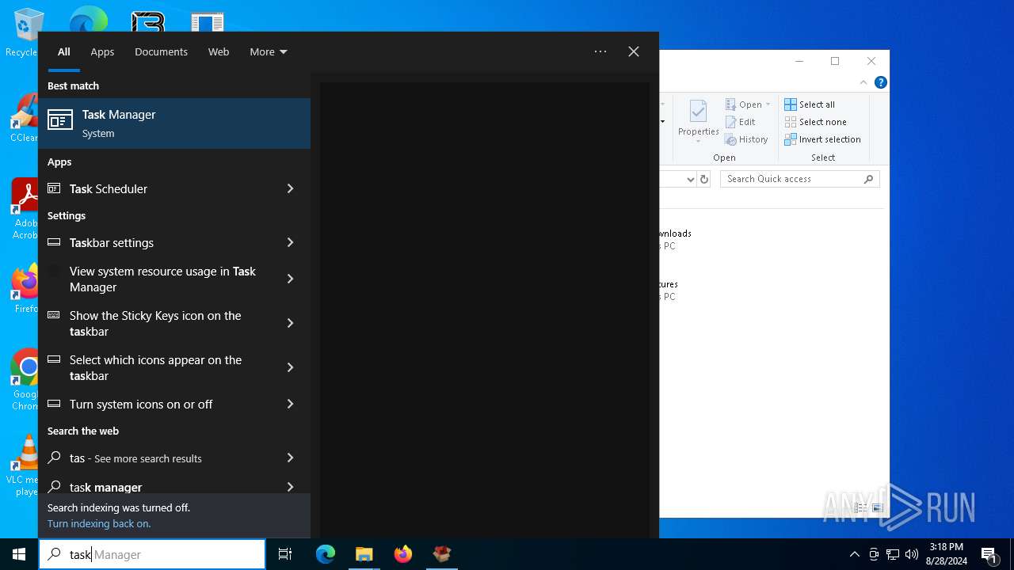
Task: Click History in Explorer ribbon
Action: coord(746,139)
